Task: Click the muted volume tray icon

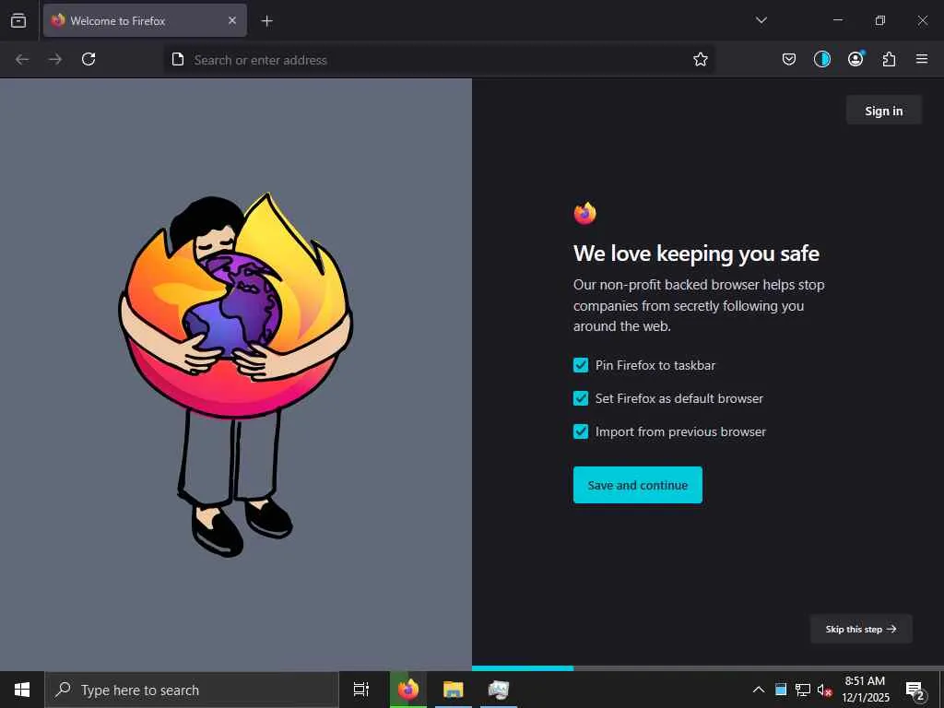Action: pos(824,690)
